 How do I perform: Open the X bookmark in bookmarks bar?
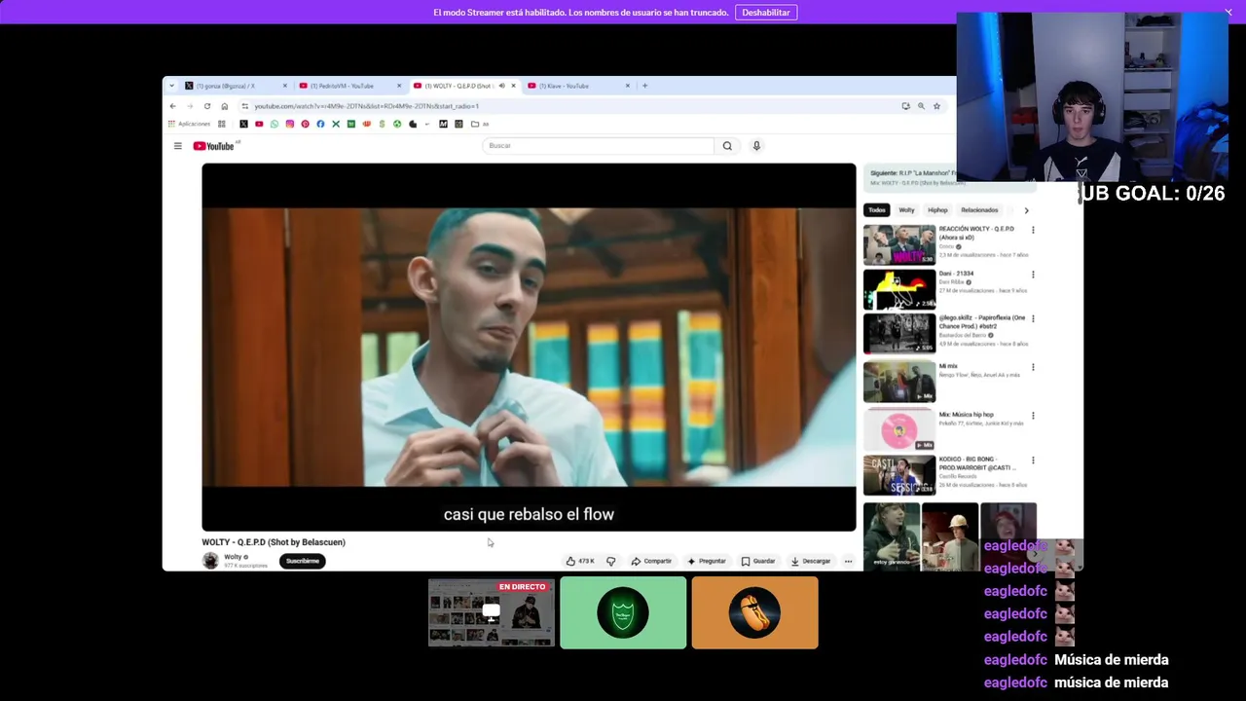[243, 124]
